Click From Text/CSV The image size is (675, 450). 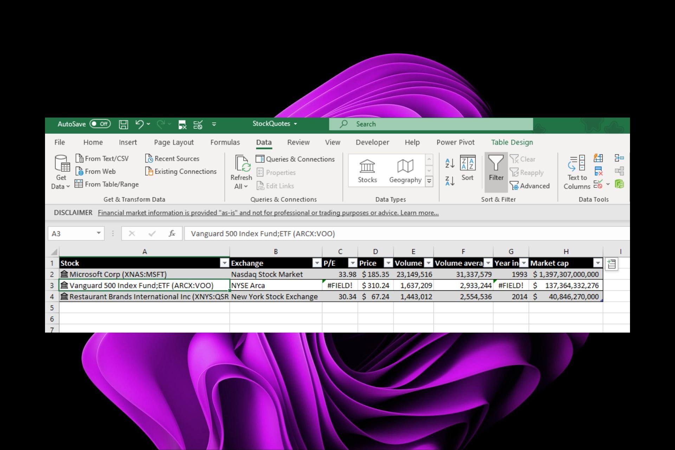pyautogui.click(x=102, y=159)
